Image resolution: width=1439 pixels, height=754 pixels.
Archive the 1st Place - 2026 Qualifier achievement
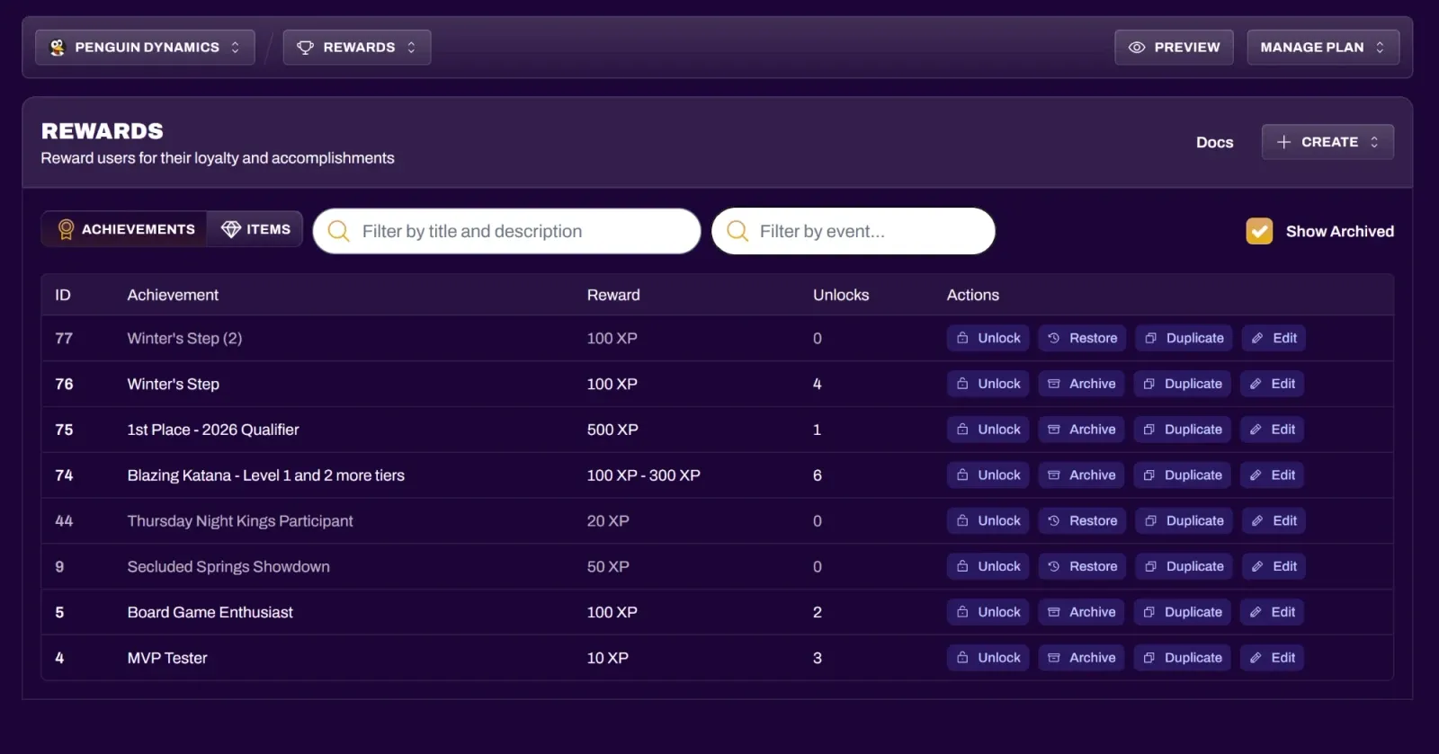pos(1081,430)
